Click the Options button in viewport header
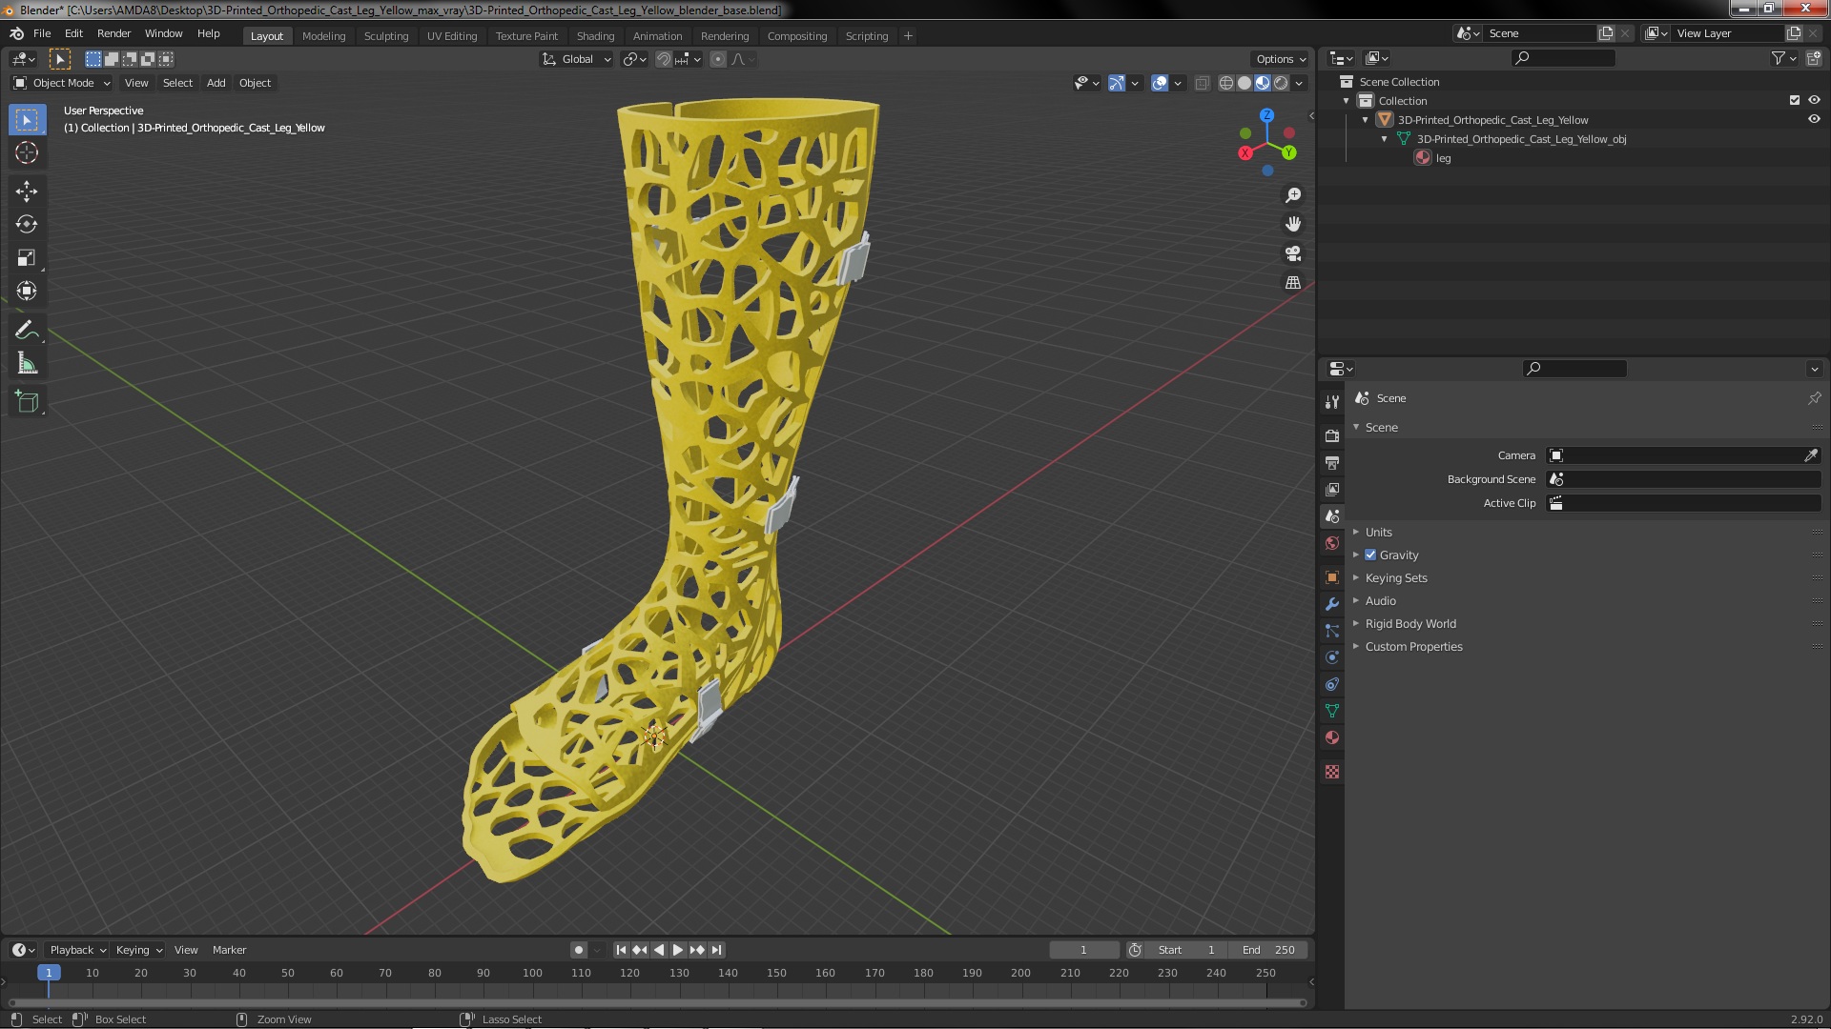 1280,59
